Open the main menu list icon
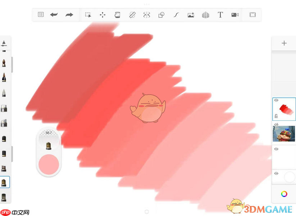Screen dimensions: 296x216 [41, 15]
